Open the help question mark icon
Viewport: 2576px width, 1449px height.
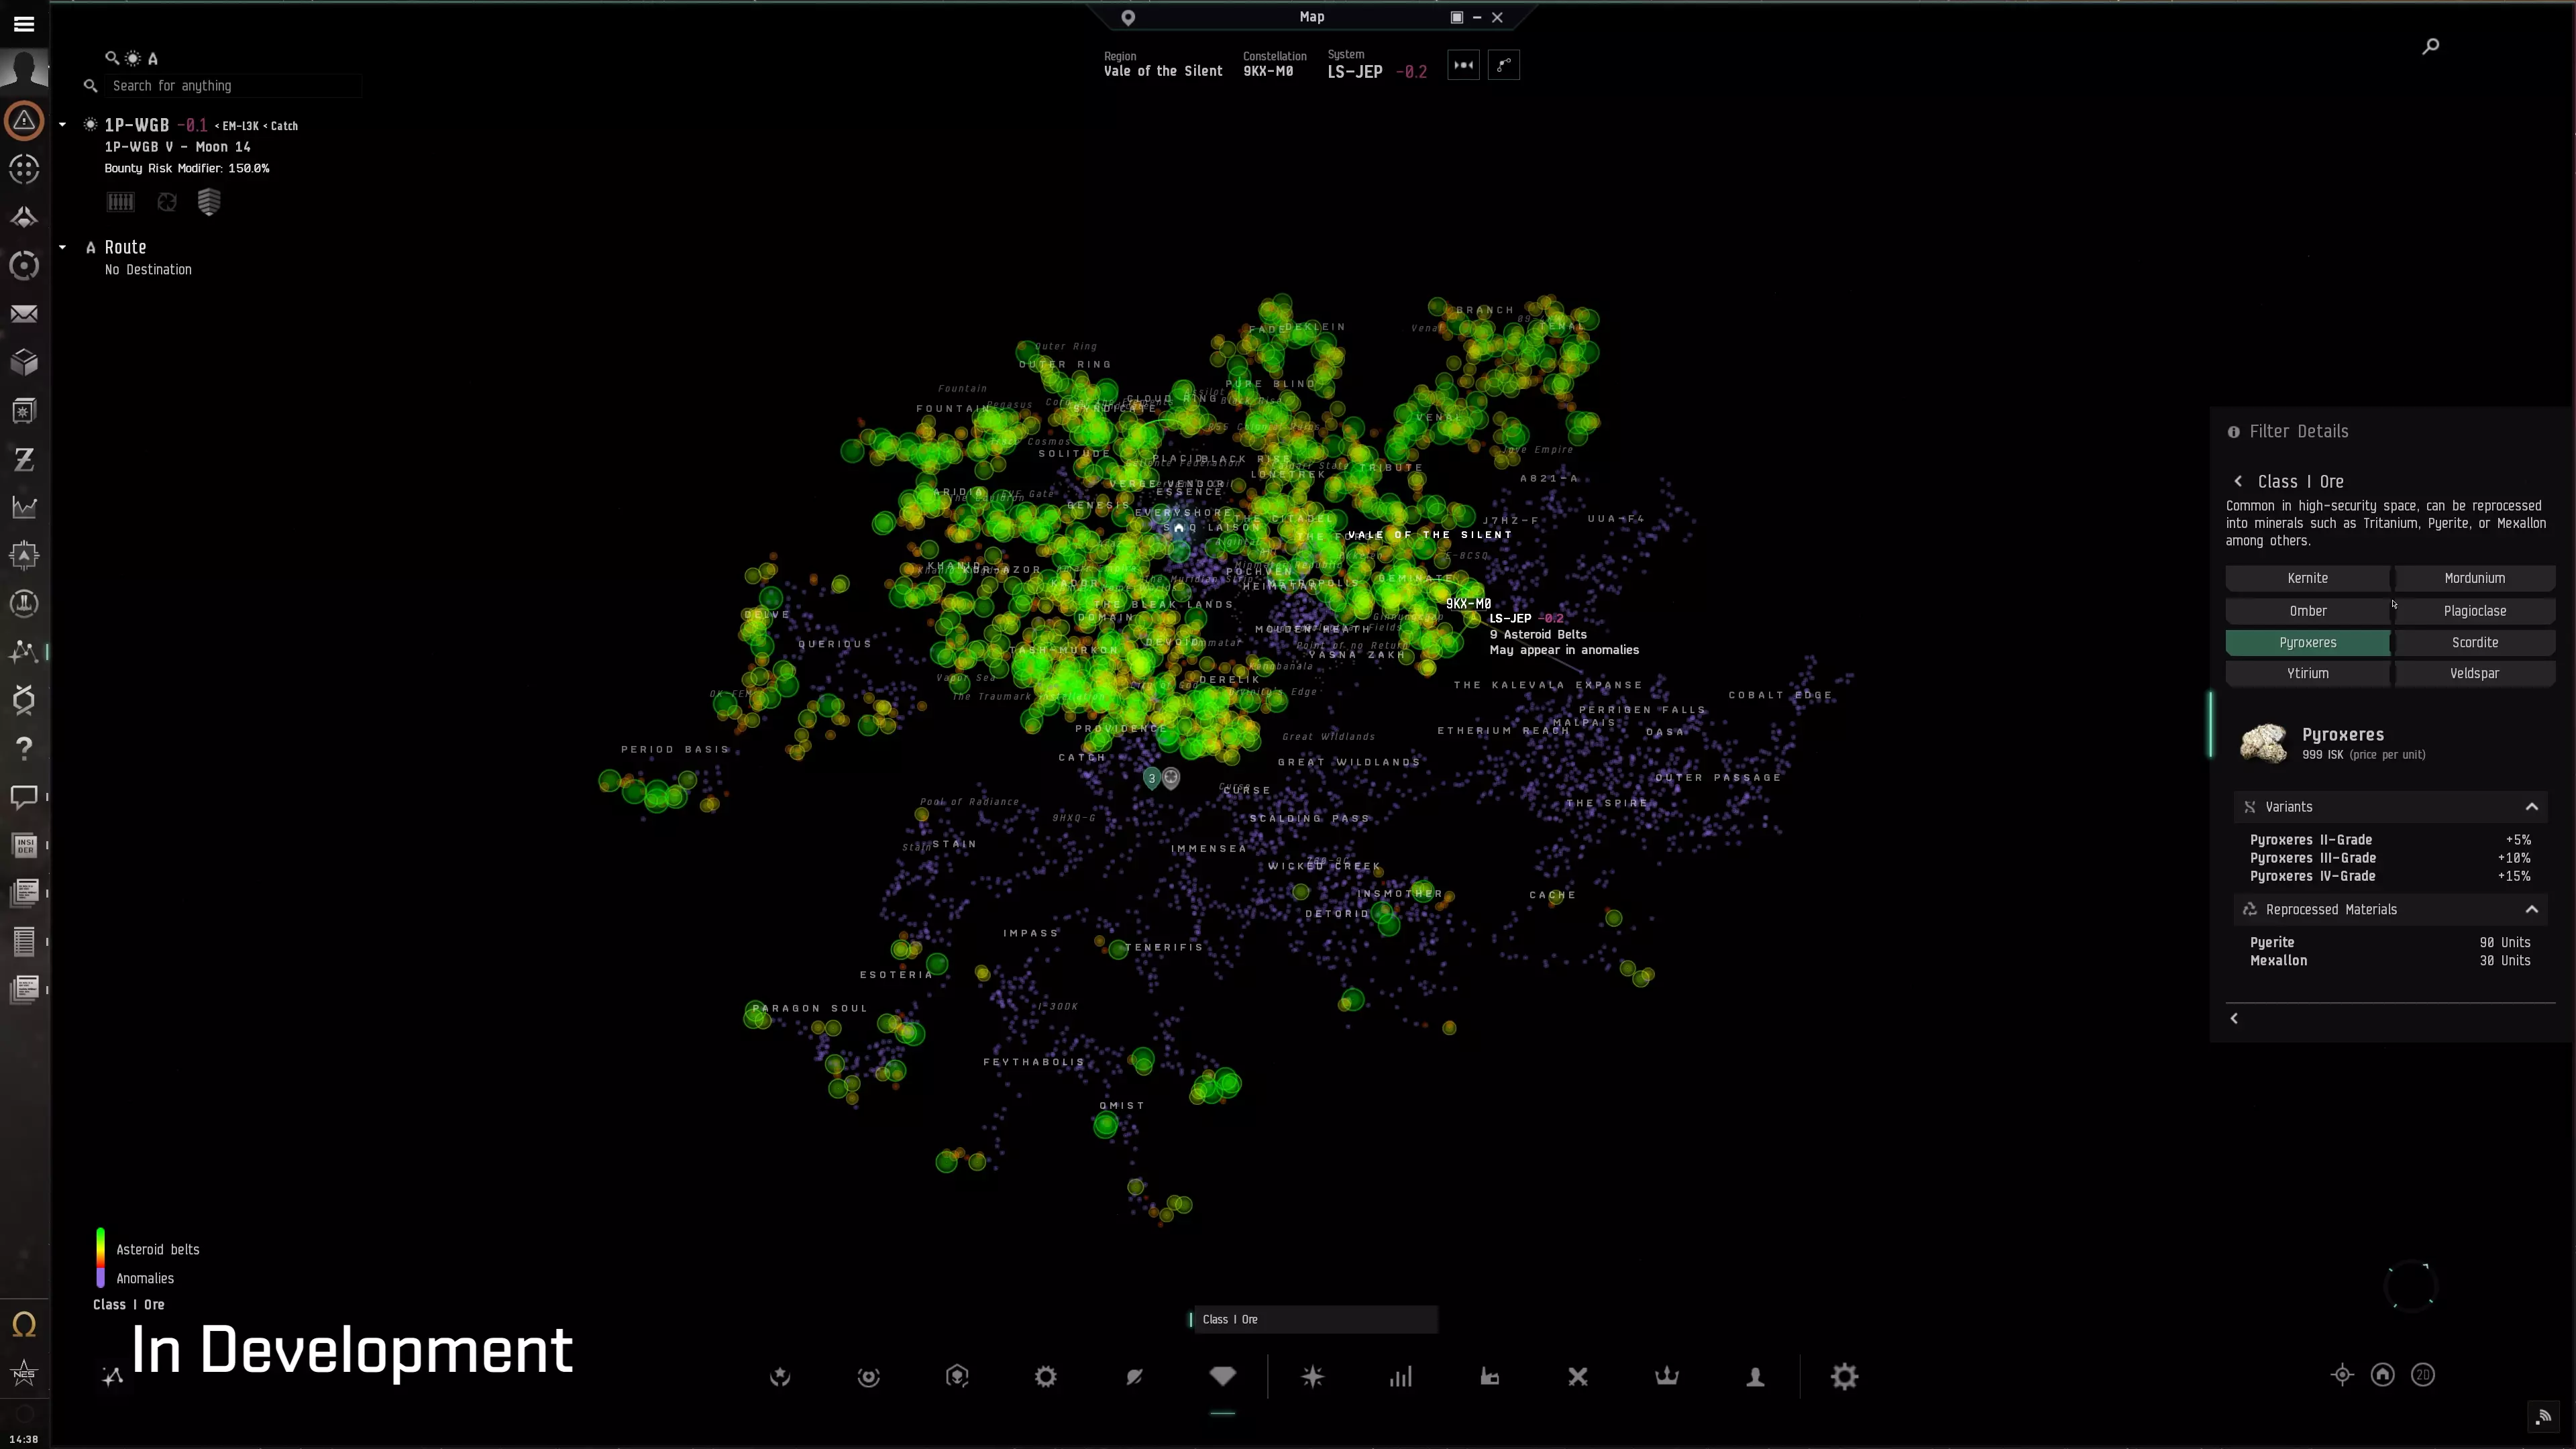tap(24, 748)
